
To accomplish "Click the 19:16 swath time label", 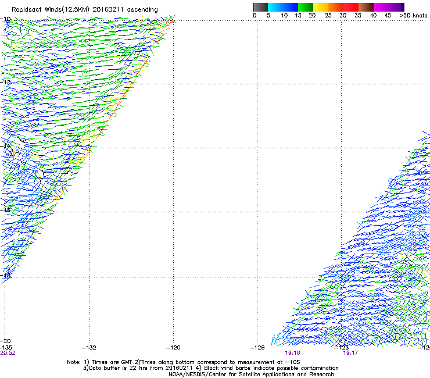I will point(293,353).
